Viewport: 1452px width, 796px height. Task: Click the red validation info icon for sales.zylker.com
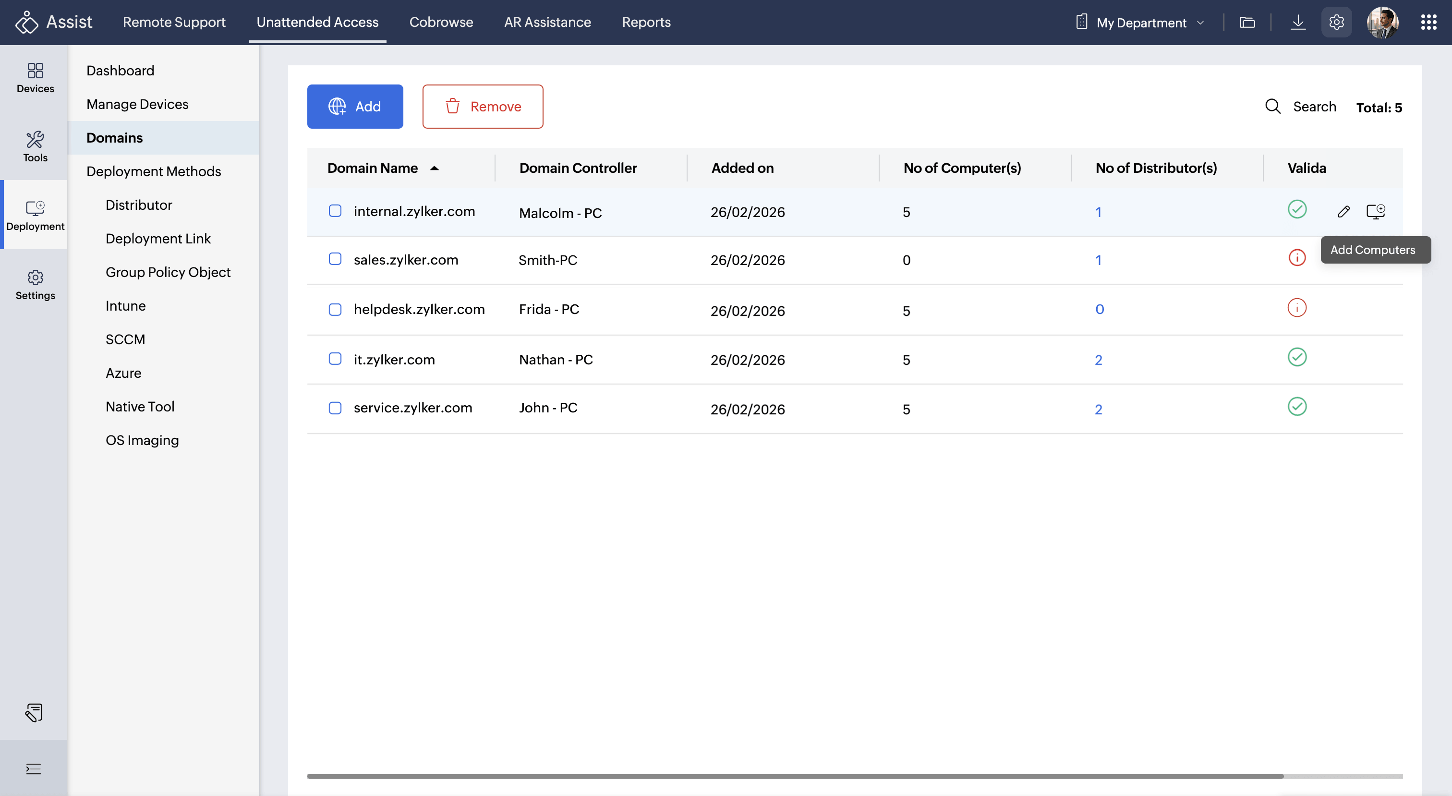point(1296,258)
